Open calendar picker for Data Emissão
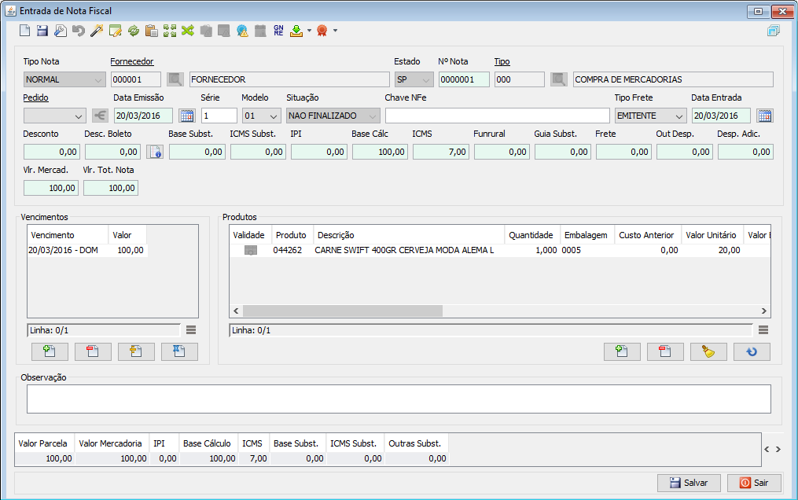The width and height of the screenshot is (798, 500). click(186, 116)
